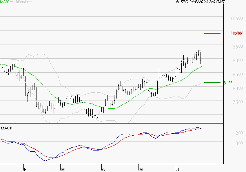The width and height of the screenshot is (246, 172).
Task: Click the 8000 price axis label
Action: tap(238, 88)
